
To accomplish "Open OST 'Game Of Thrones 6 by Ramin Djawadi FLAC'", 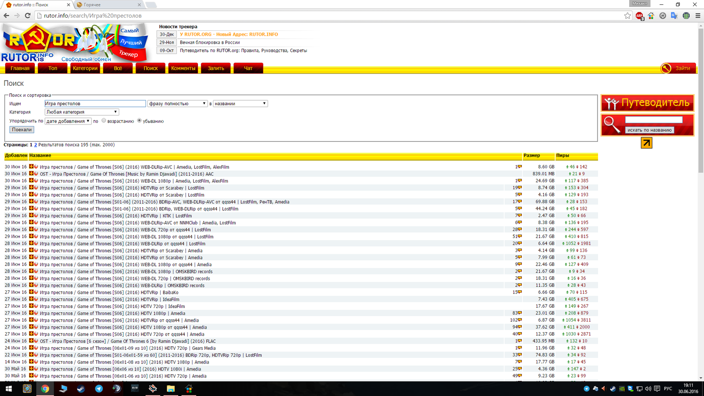I will tap(128, 341).
